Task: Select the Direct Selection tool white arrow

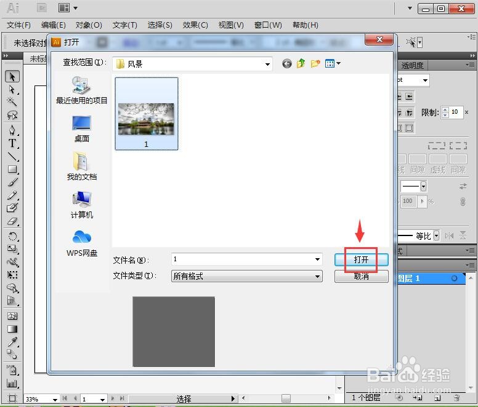Action: click(12, 89)
